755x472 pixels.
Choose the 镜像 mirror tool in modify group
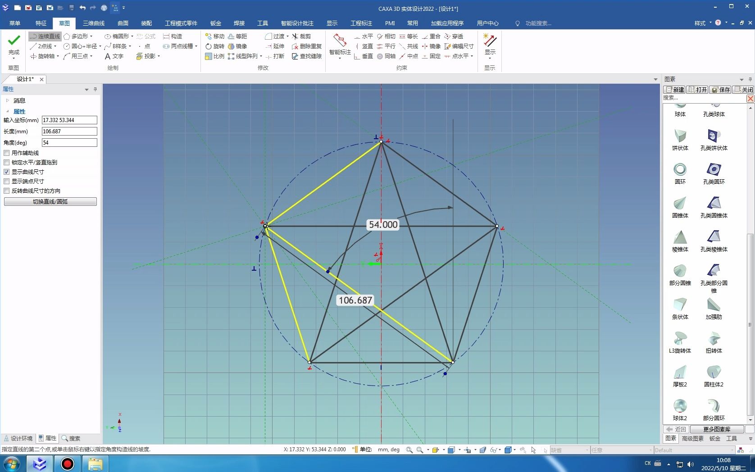[237, 46]
